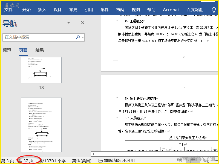This screenshot has width=219, height=164.
Task: Open 辅助功能: 不可用 accessibility checker
Action: click(x=116, y=161)
